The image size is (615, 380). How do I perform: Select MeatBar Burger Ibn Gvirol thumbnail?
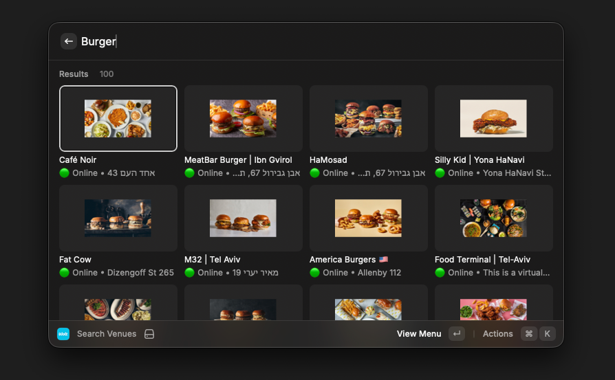[x=243, y=118]
